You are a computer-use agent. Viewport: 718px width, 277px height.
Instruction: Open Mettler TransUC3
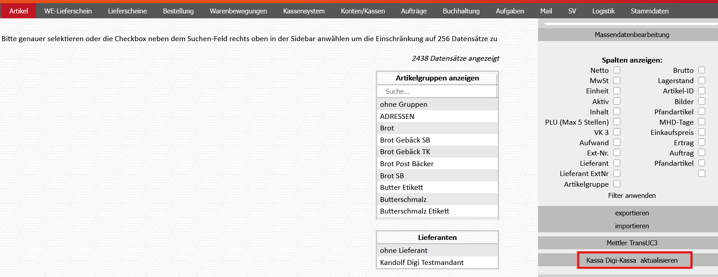click(x=632, y=243)
